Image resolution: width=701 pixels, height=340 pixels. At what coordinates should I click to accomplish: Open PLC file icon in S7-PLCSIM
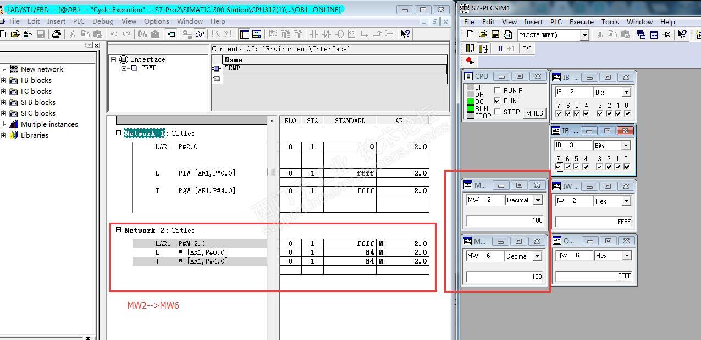coord(483,35)
